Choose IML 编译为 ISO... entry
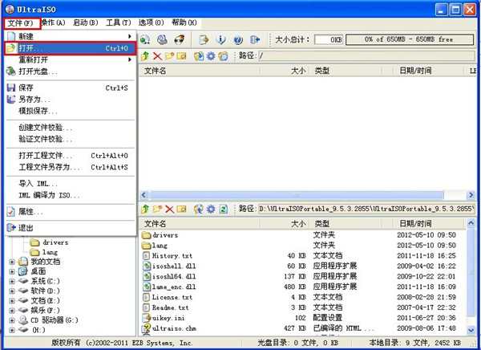 [x=71, y=195]
